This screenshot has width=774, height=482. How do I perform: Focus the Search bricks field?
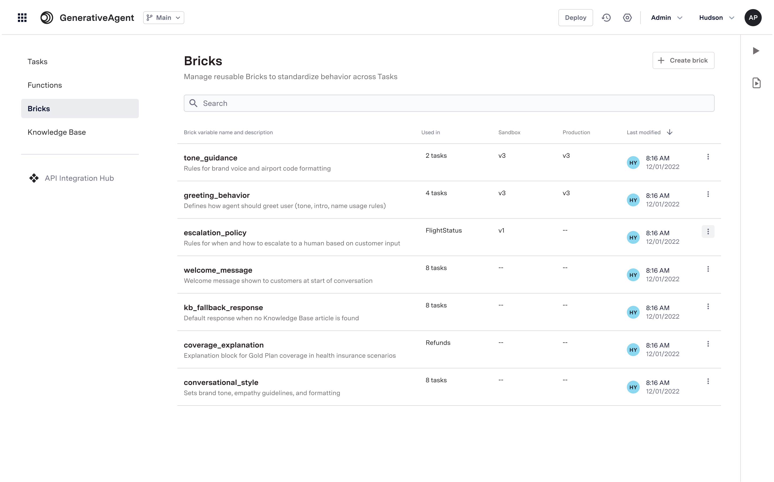(449, 103)
